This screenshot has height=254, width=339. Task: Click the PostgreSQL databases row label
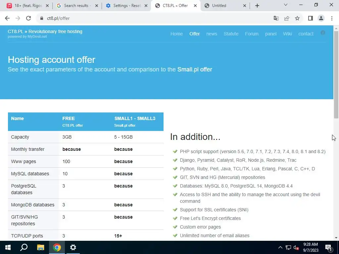pos(24,189)
